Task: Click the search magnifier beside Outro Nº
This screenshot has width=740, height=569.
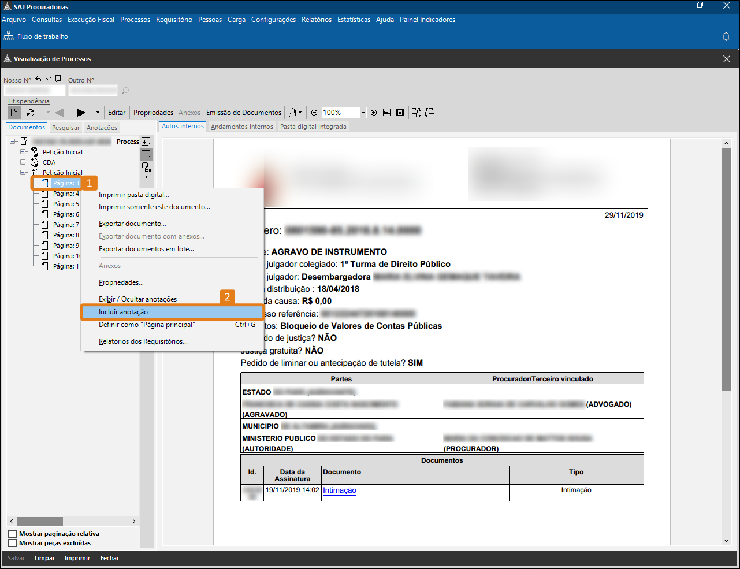Action: pos(125,91)
